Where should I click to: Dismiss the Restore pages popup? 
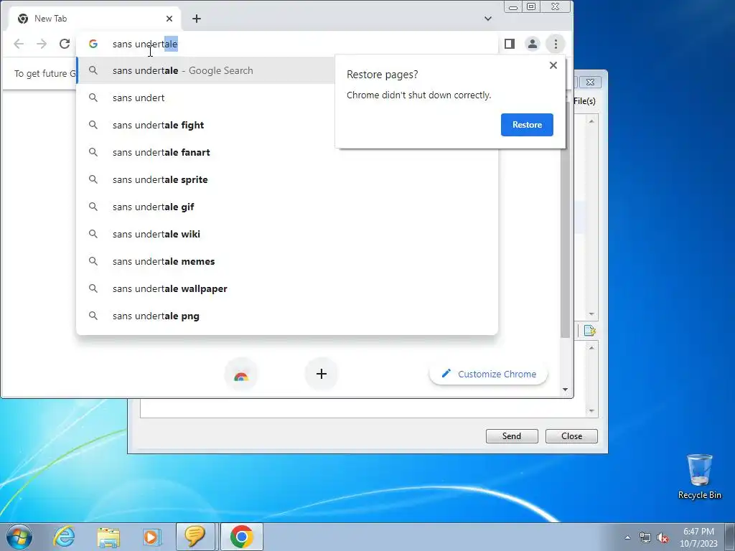[553, 65]
